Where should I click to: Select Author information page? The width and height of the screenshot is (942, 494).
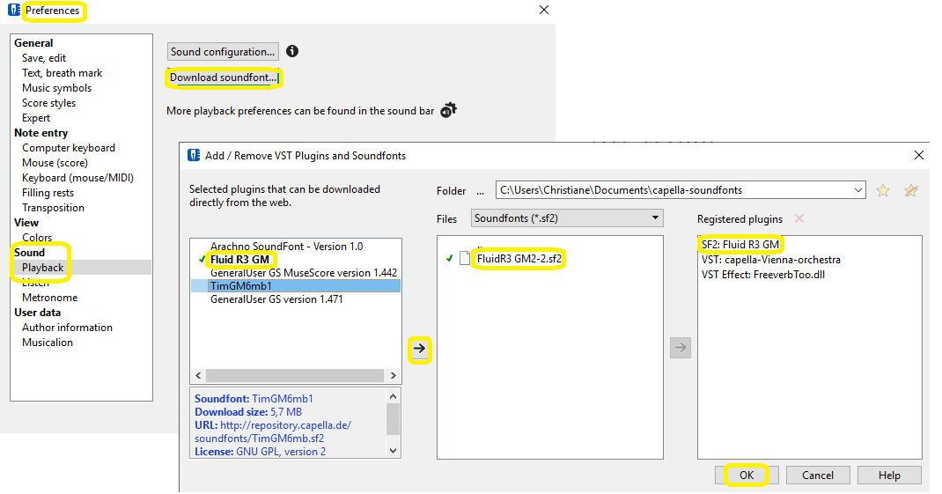(67, 328)
